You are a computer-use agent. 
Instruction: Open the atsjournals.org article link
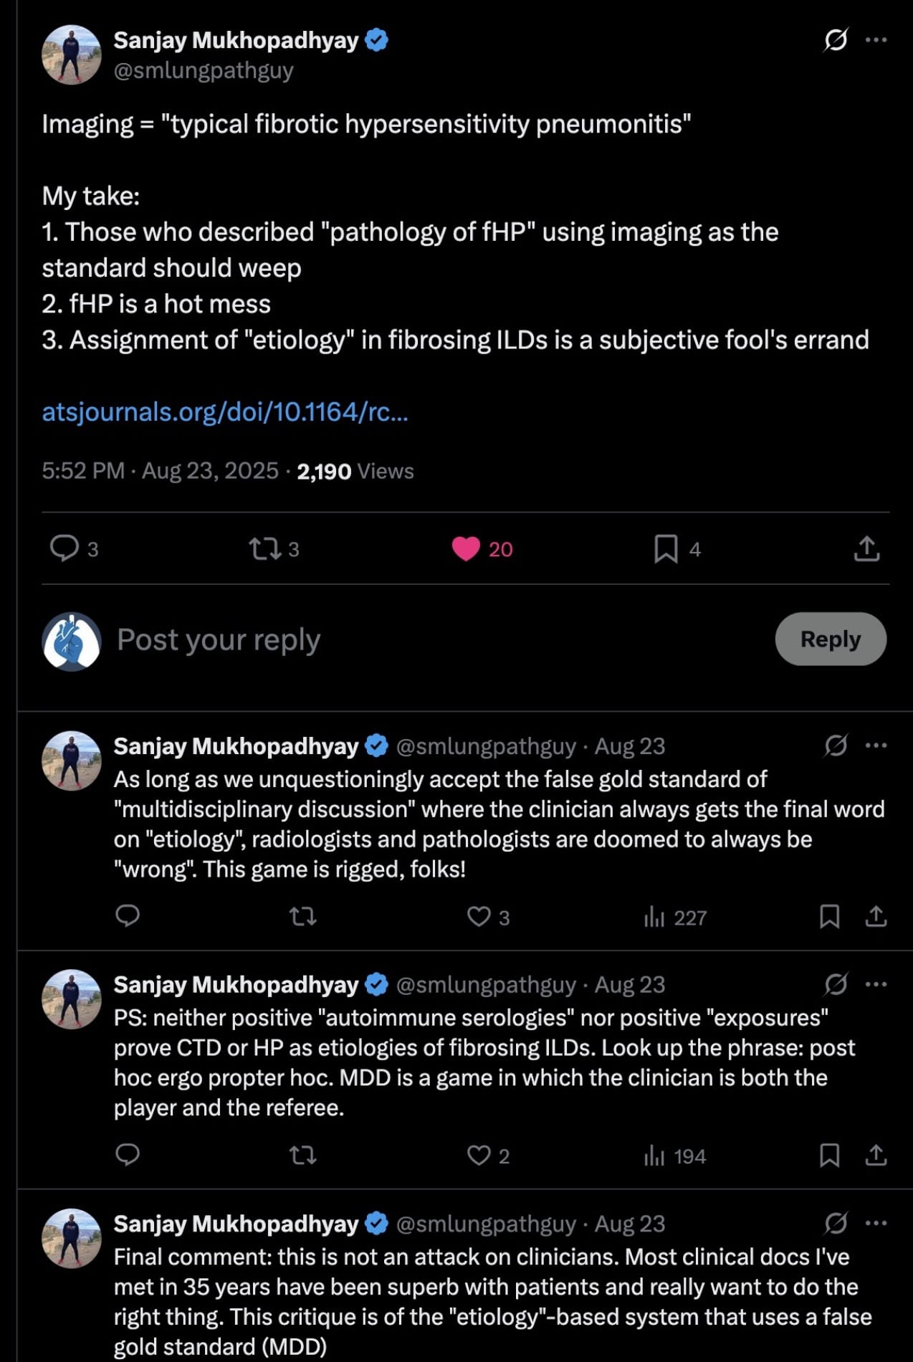[x=225, y=412]
